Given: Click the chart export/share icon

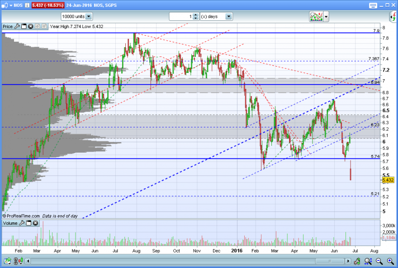Looking at the screenshot, I should pos(7,261).
